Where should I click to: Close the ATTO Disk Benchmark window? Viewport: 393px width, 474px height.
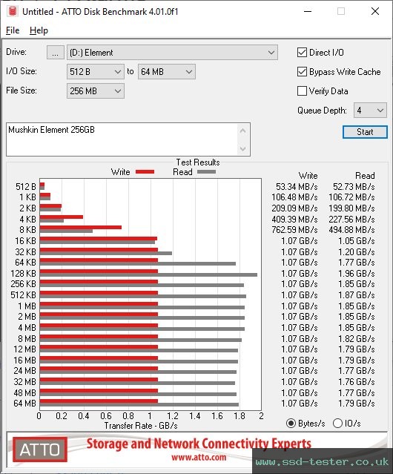[x=375, y=11]
